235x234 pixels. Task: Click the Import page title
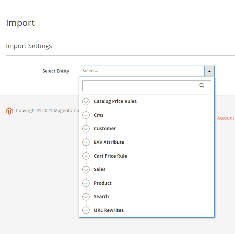click(x=20, y=23)
